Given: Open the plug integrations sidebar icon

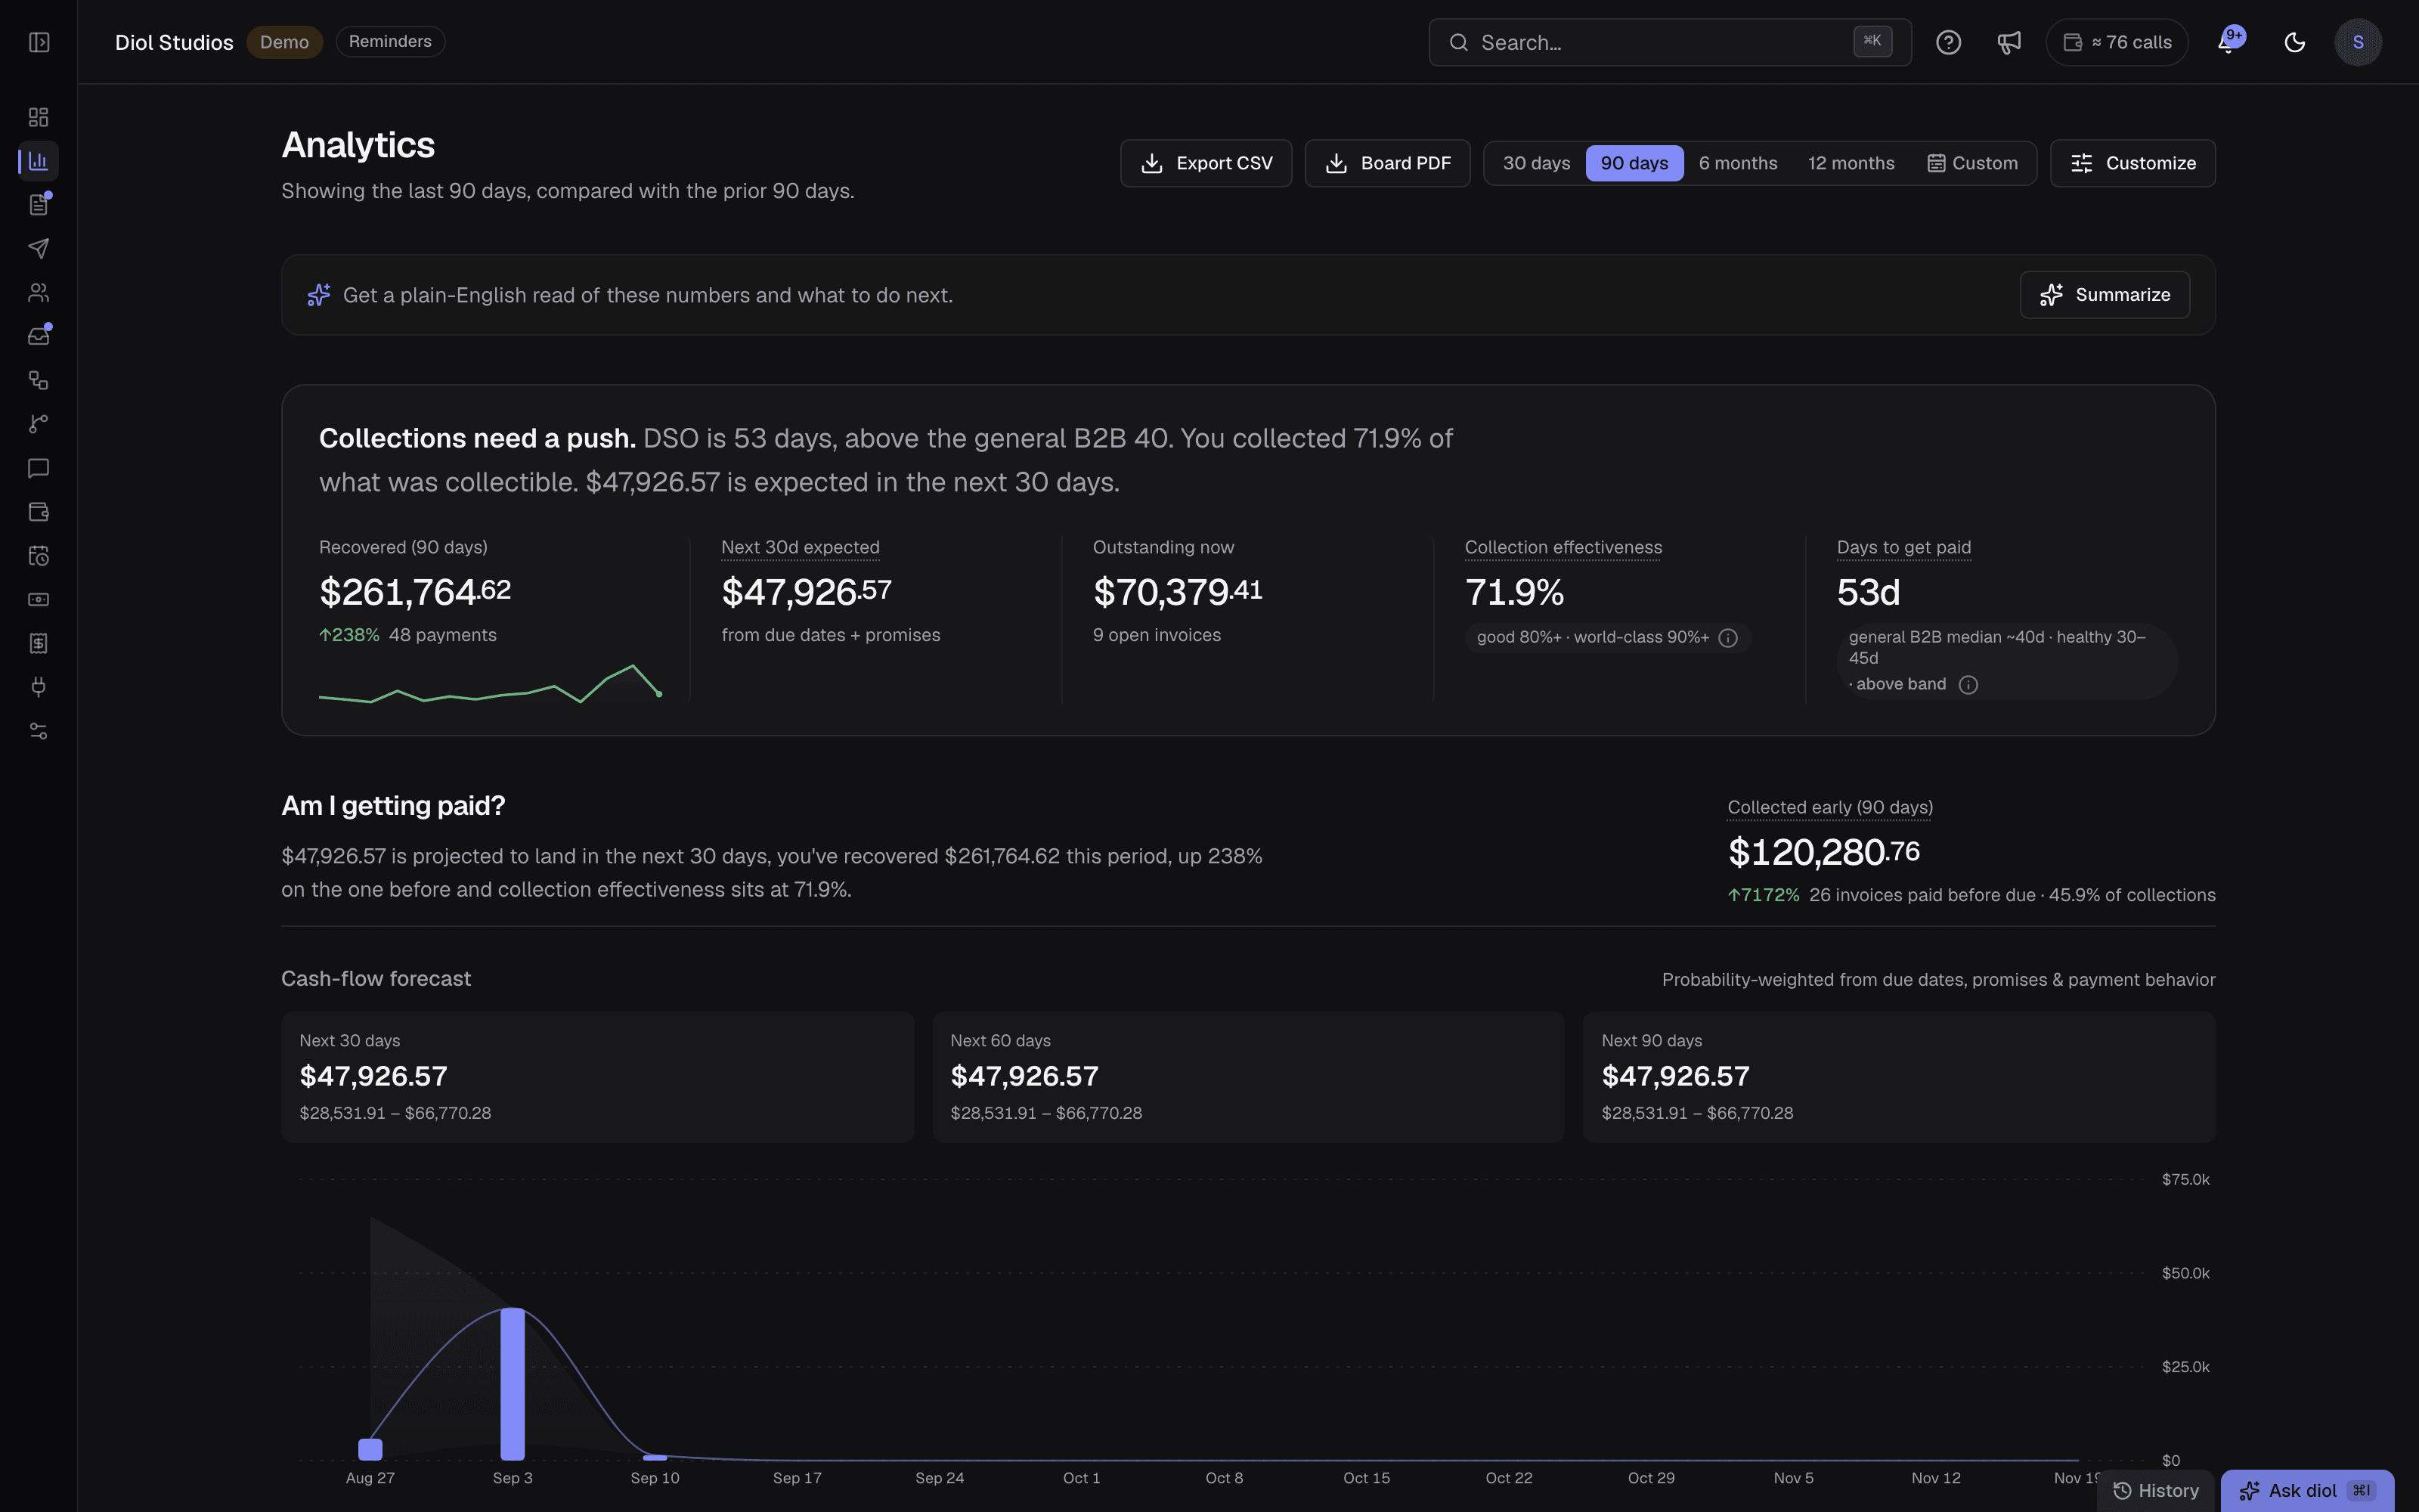Looking at the screenshot, I should point(39,687).
